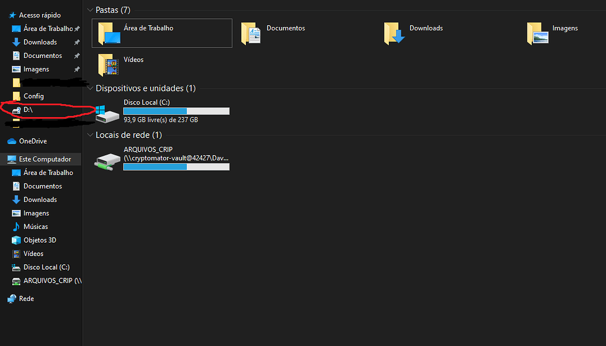Open Documentos under Este Computador
The width and height of the screenshot is (606, 346).
click(43, 186)
